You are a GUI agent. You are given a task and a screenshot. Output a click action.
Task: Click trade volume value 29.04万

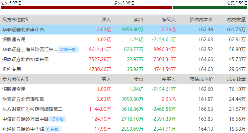click(237, 69)
